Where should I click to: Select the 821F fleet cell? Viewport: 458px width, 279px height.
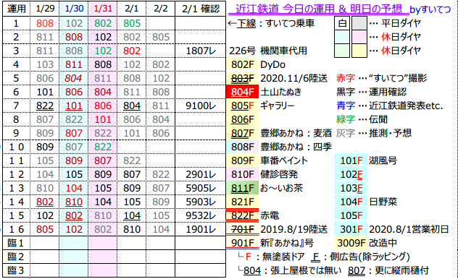point(243,202)
